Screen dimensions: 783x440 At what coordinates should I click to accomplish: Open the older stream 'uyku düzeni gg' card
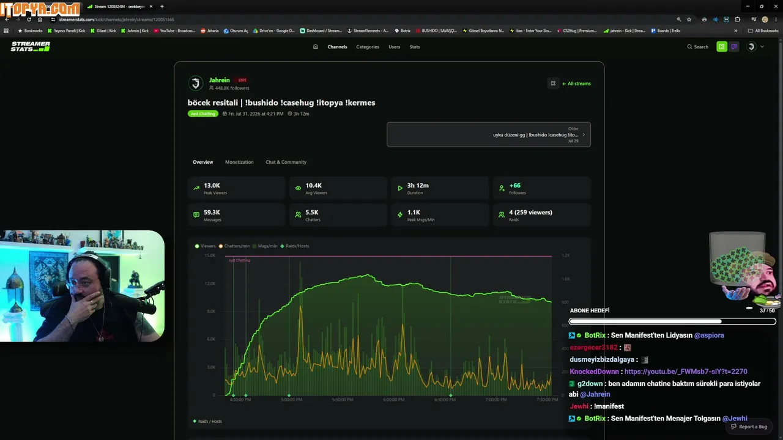tap(489, 134)
